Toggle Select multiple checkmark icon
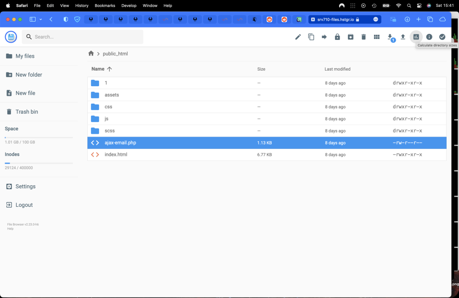 442,37
